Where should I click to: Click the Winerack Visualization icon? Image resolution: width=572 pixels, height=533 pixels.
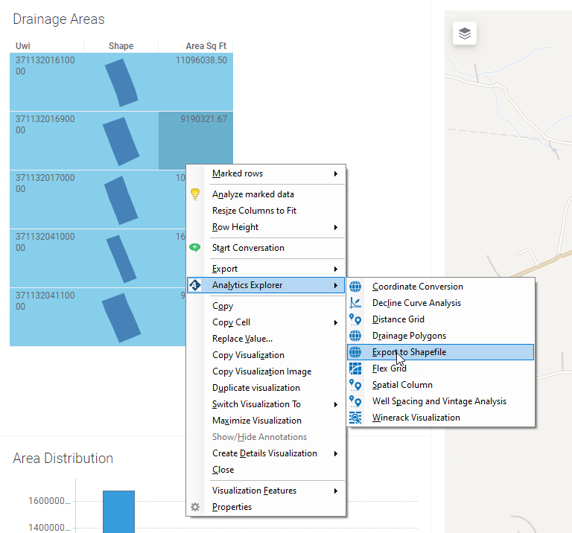(355, 418)
